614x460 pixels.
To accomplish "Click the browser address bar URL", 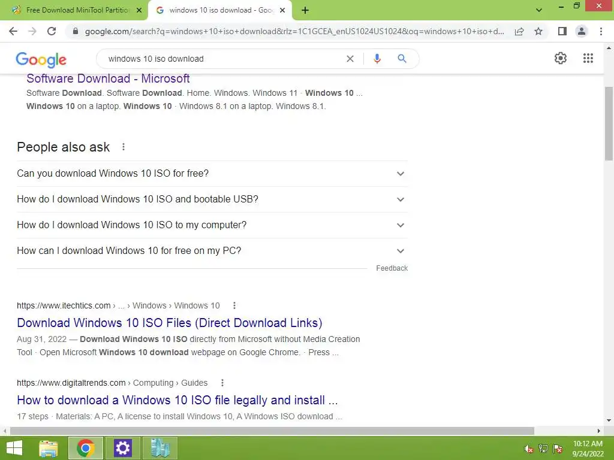I will click(294, 31).
